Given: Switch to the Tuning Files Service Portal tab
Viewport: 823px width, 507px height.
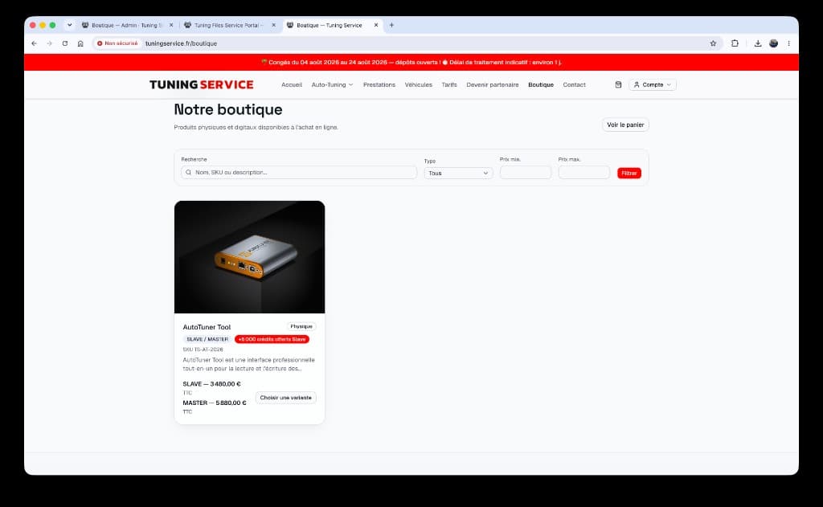Looking at the screenshot, I should pos(228,25).
